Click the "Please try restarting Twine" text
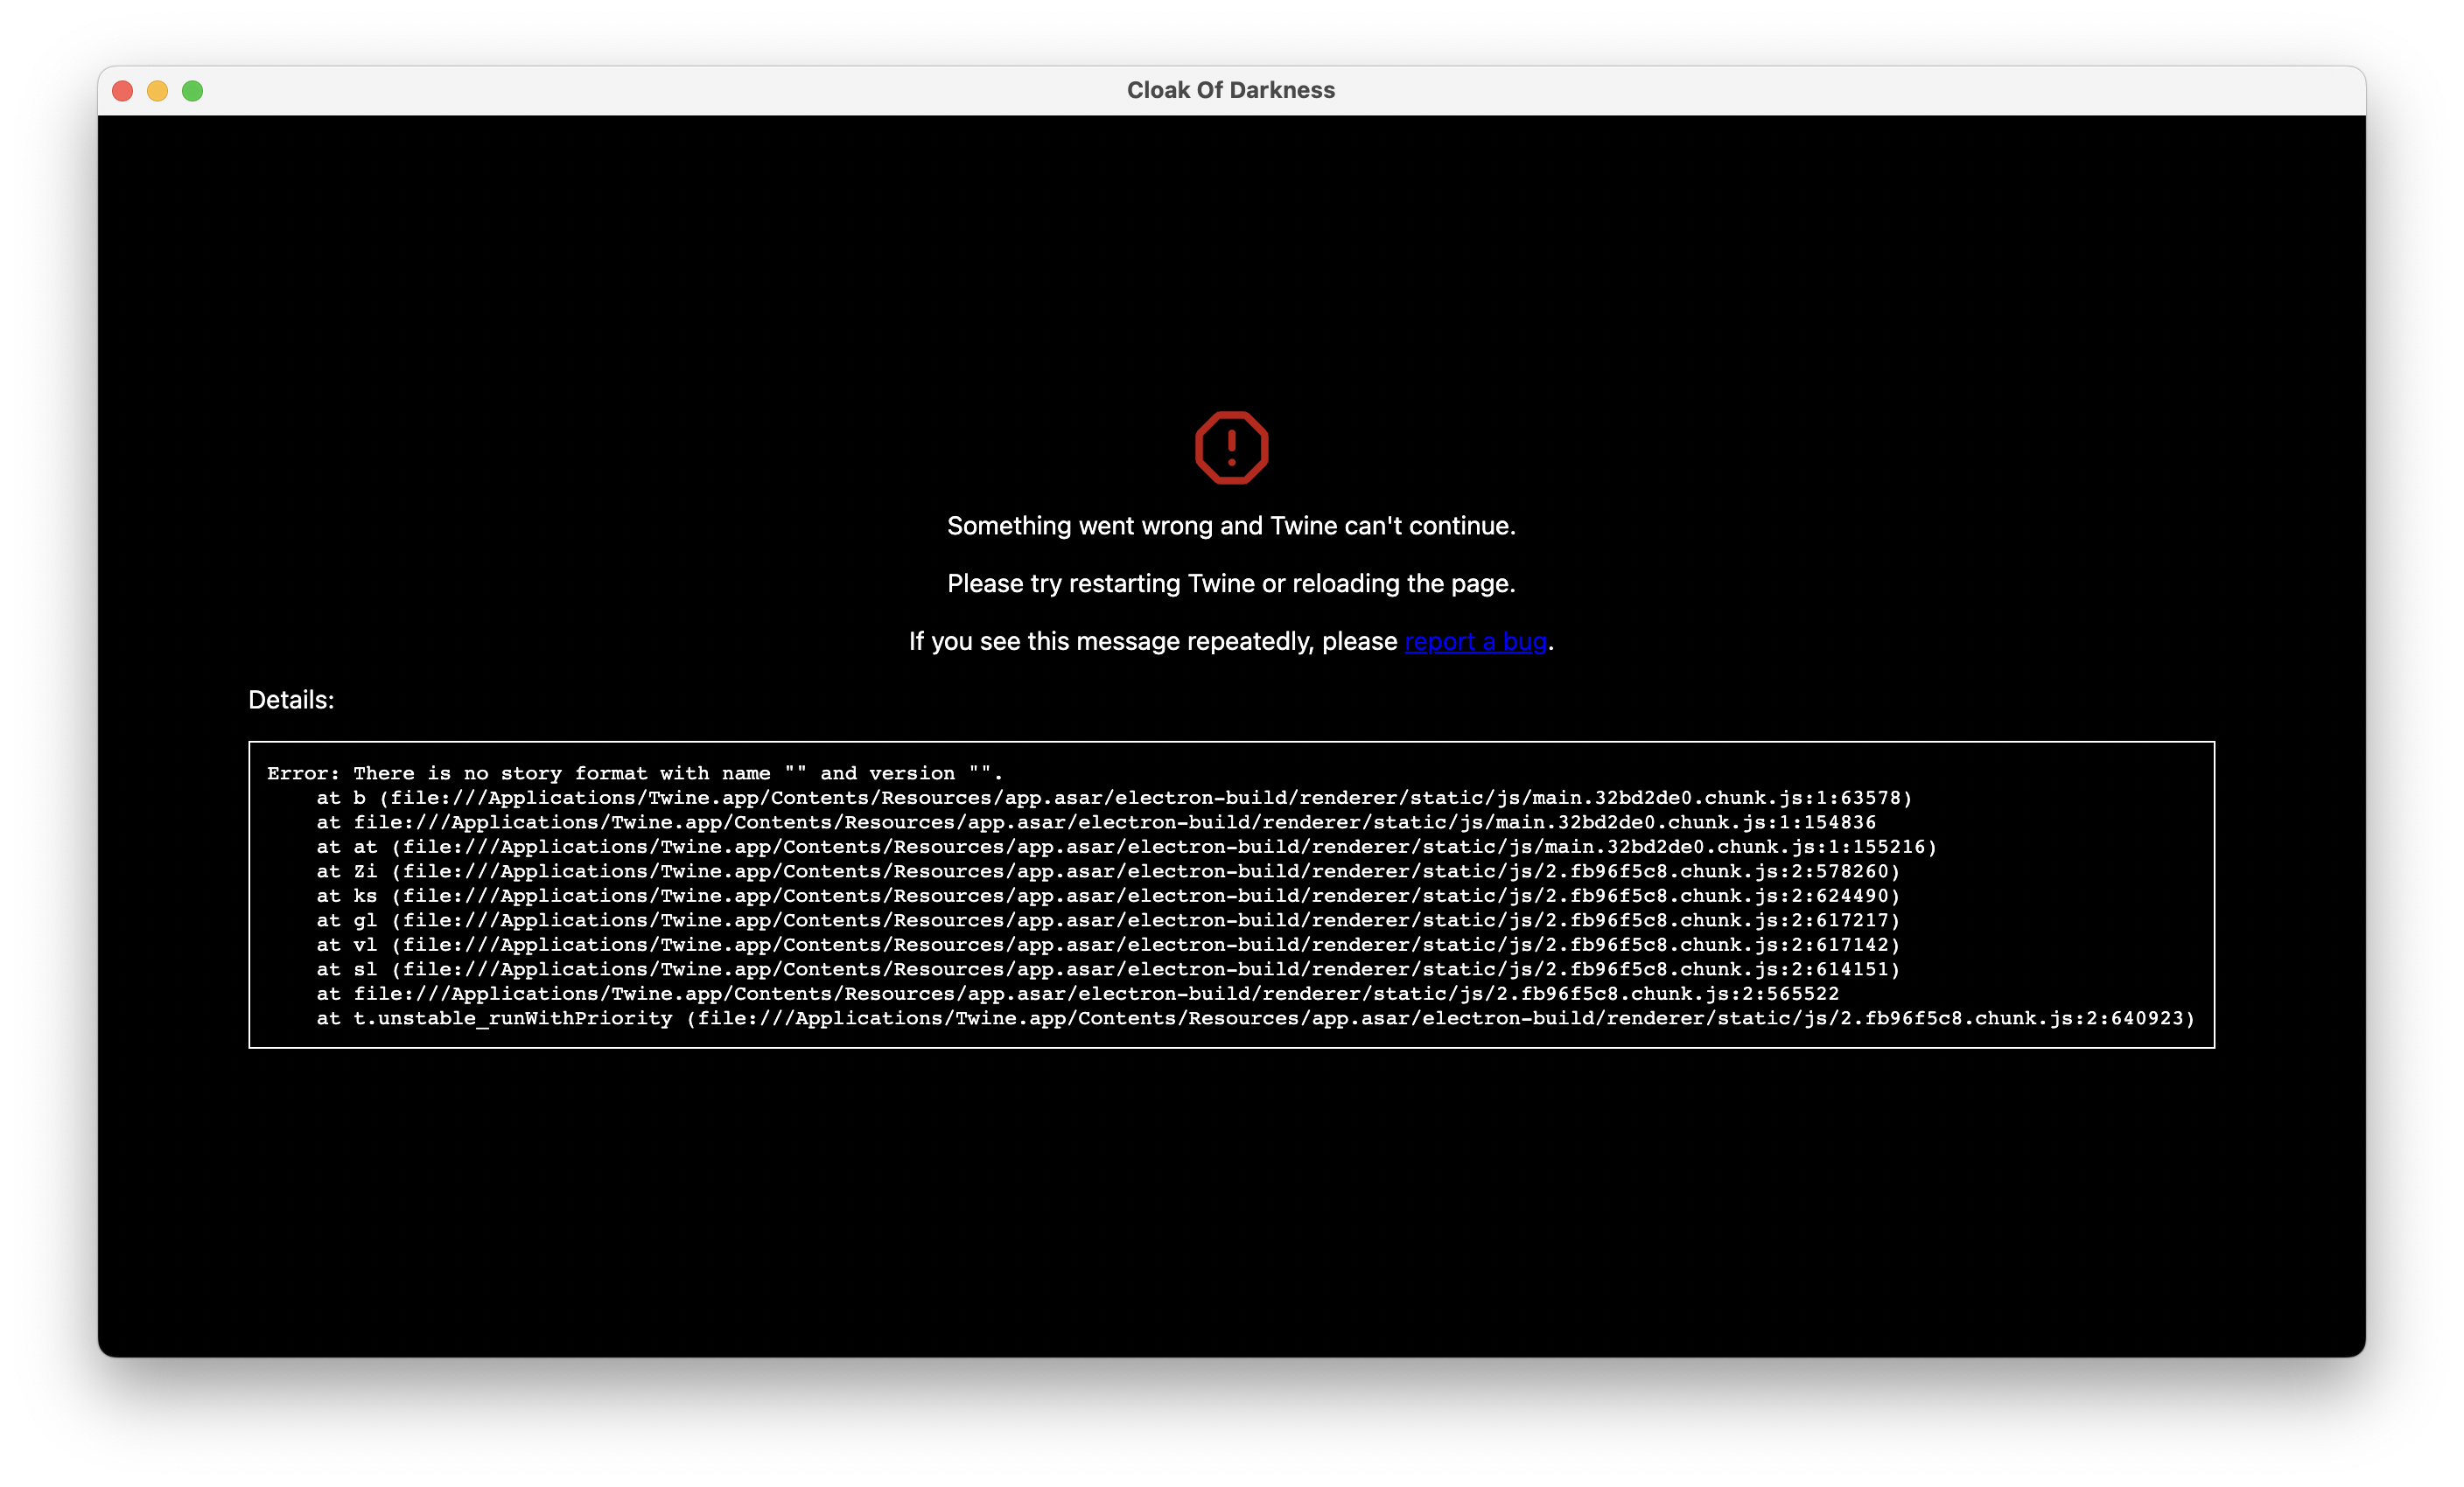 1232,583
